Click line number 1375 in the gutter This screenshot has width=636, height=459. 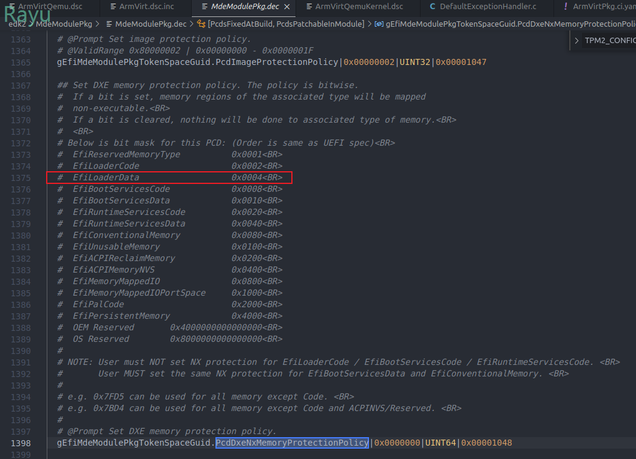point(21,178)
